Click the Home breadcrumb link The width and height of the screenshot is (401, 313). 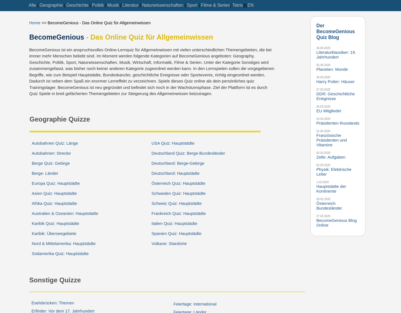tap(35, 23)
